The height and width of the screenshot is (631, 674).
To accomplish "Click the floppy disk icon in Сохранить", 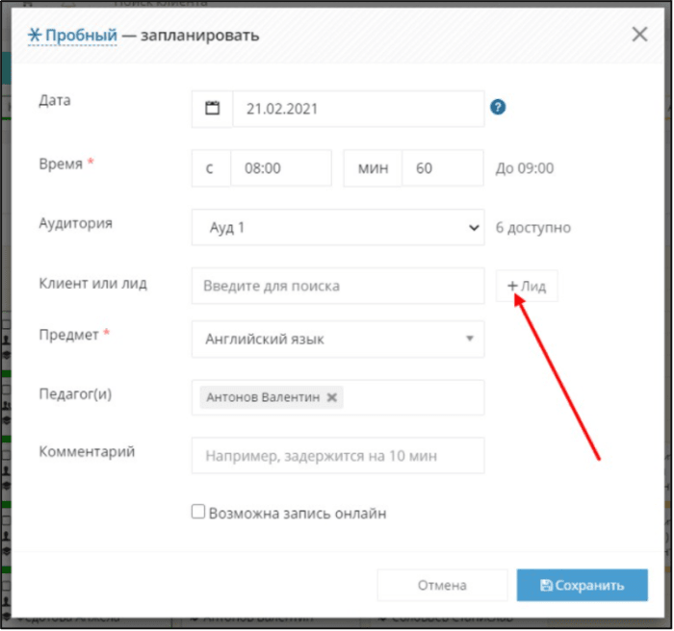I will pyautogui.click(x=546, y=585).
